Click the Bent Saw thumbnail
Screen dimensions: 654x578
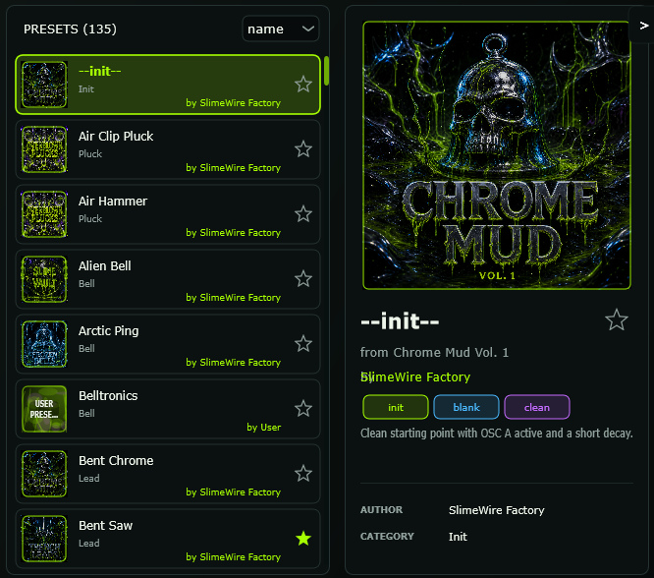point(44,539)
